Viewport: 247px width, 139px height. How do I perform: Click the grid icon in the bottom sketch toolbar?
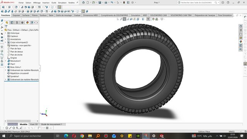[x=47, y=128]
